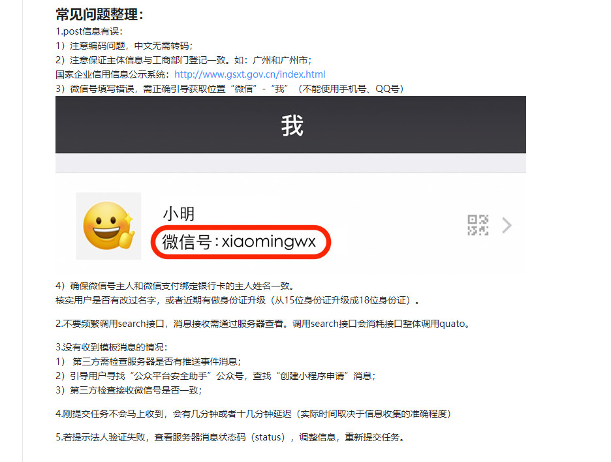Click the line mentioning 广州和广州市
611x462 pixels.
coord(183,61)
